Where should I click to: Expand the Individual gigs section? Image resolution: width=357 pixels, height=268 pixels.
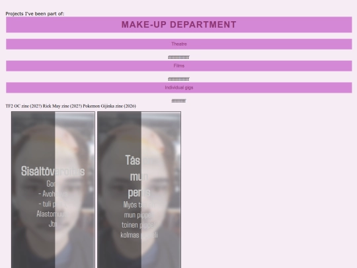pos(179,87)
